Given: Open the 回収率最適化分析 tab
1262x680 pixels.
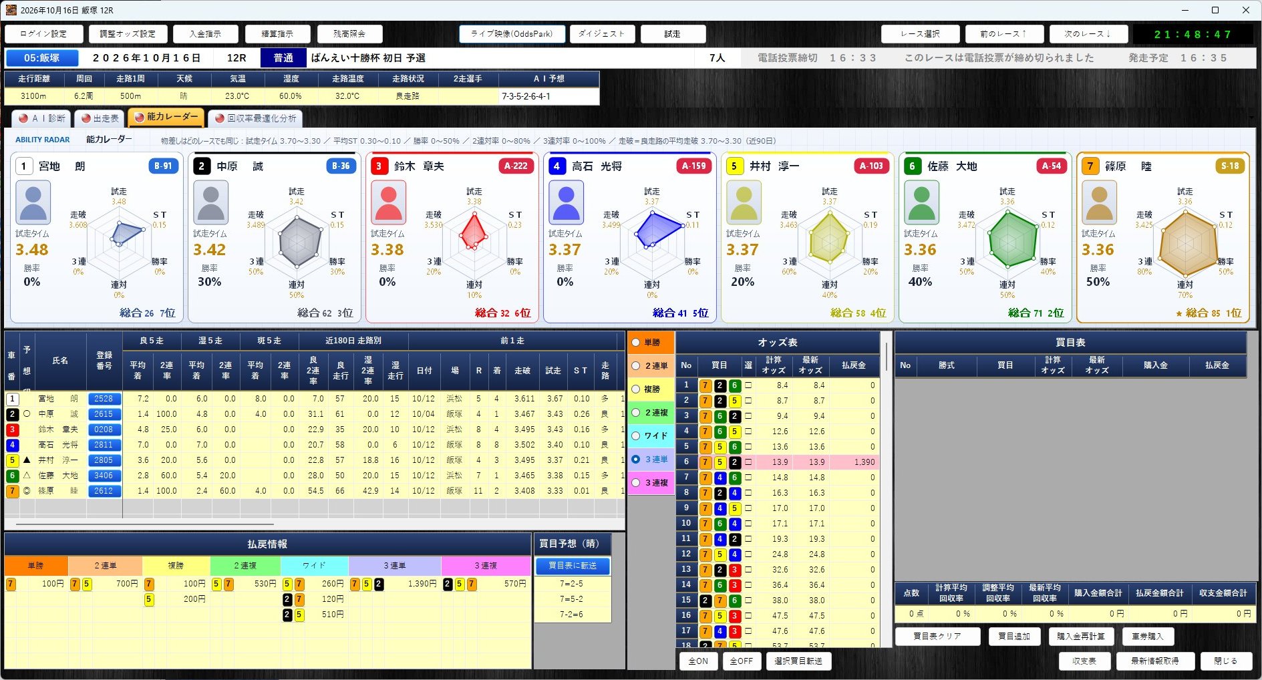Looking at the screenshot, I should click(256, 118).
